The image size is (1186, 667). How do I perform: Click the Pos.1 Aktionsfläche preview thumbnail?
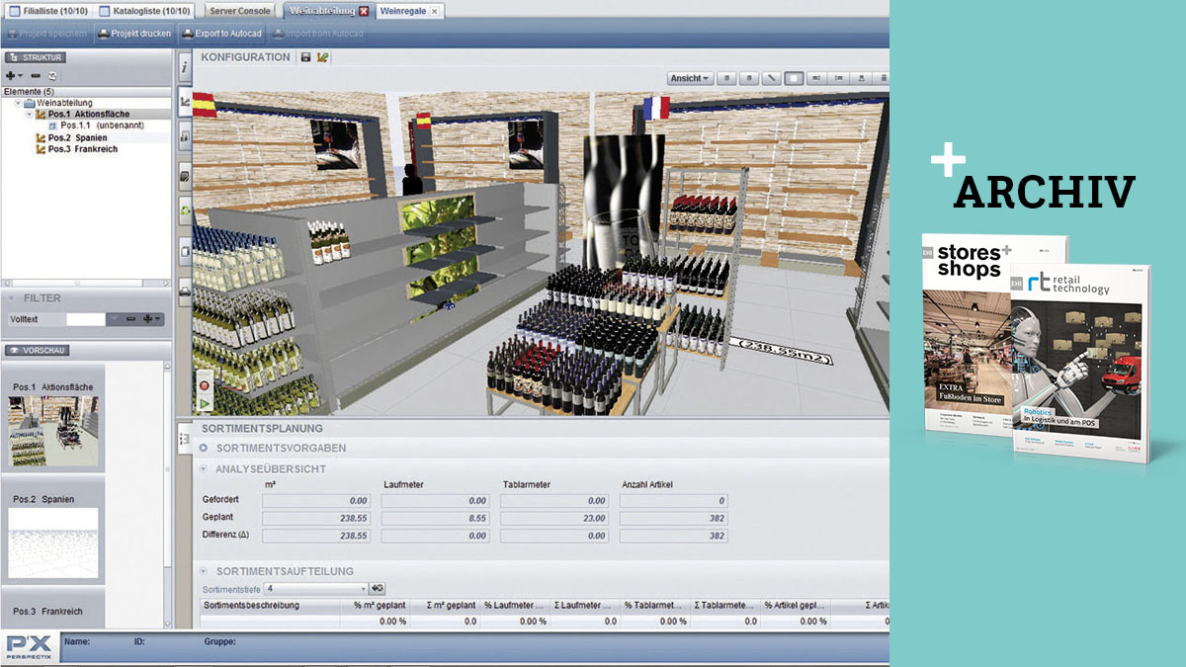pos(53,431)
